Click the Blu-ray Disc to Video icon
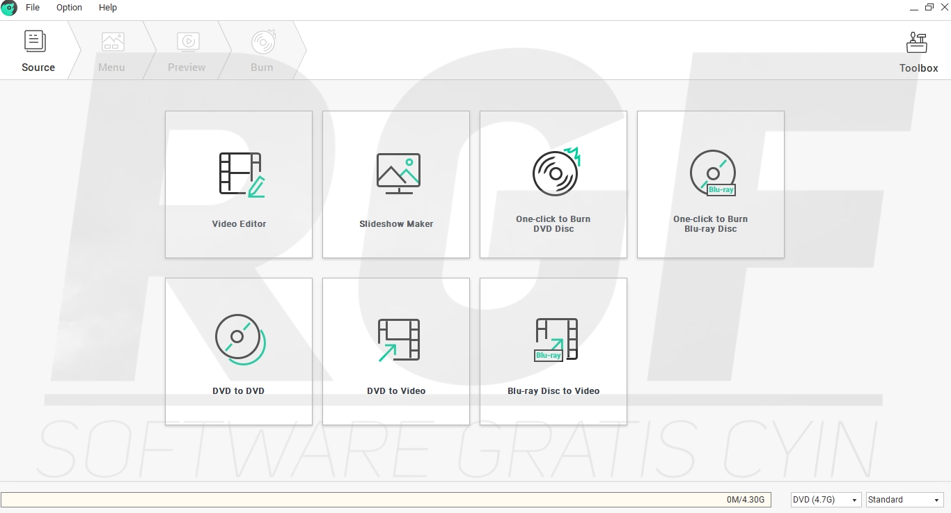951x513 pixels. [x=556, y=340]
